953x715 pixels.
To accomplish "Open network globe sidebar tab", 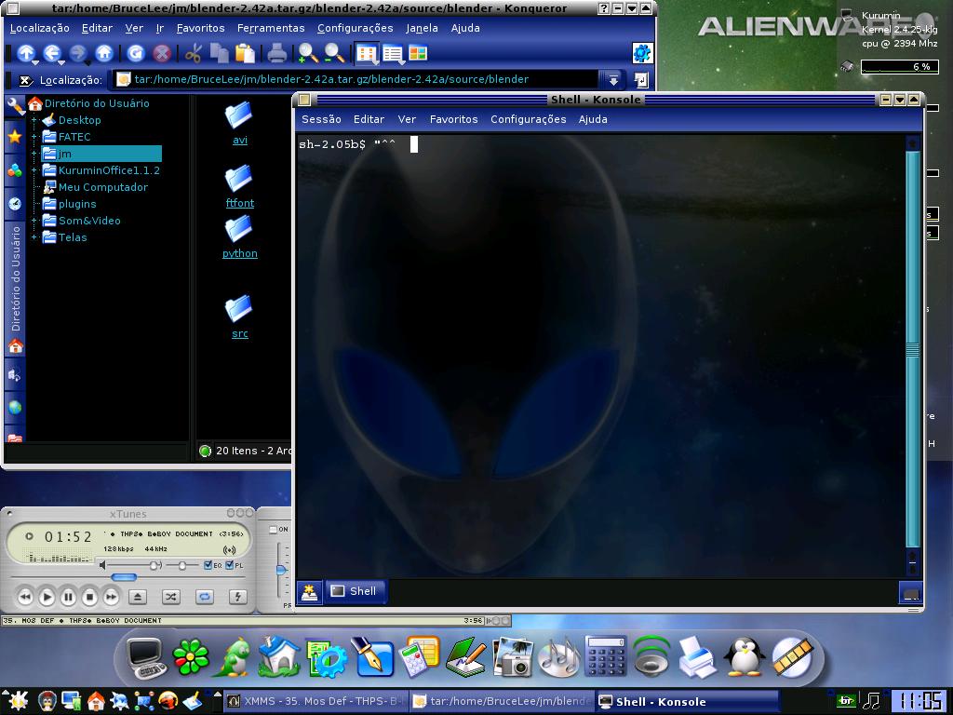I will 15,407.
